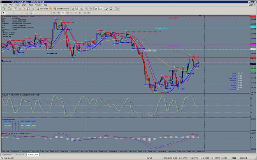Open the Profiles dropdown

pyautogui.click(x=10, y=9)
